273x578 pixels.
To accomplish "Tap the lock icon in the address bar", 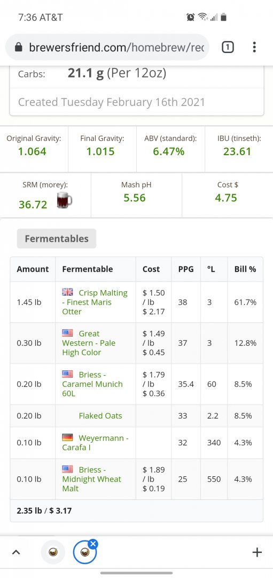I will point(18,47).
